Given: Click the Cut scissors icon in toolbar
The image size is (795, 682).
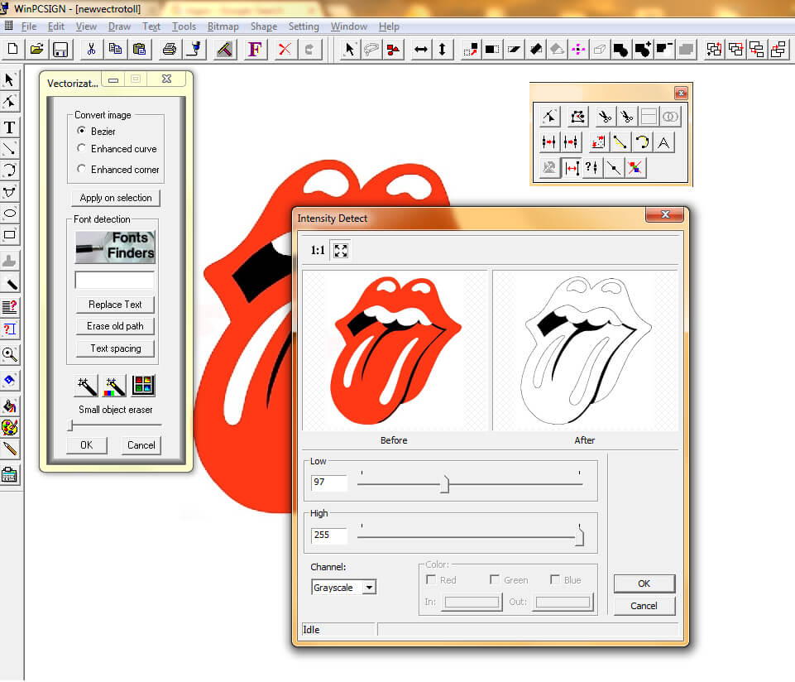Looking at the screenshot, I should (x=91, y=49).
